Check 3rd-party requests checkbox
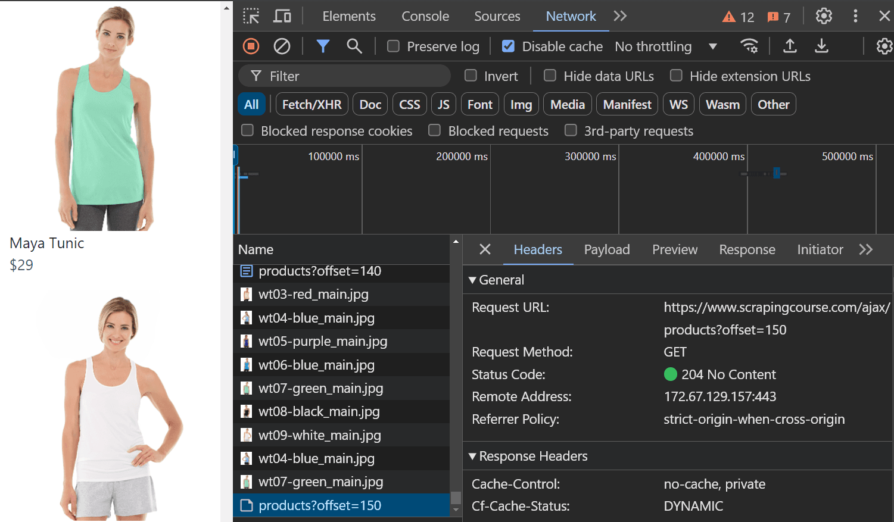894x522 pixels. pos(571,130)
